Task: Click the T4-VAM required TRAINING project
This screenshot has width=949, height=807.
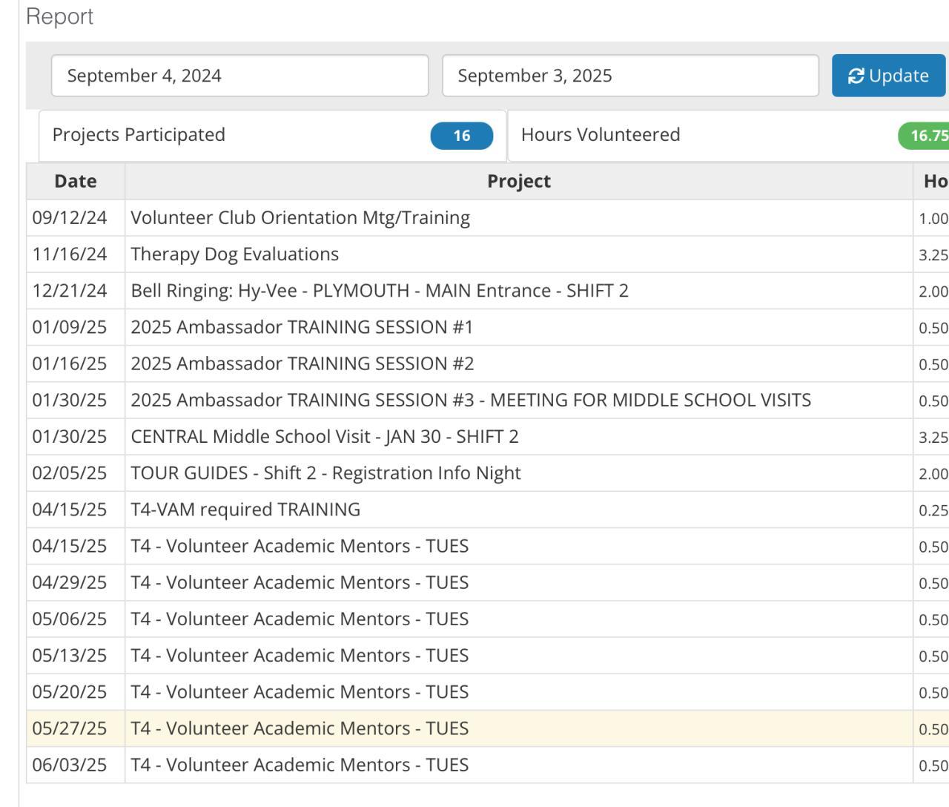Action: click(245, 510)
